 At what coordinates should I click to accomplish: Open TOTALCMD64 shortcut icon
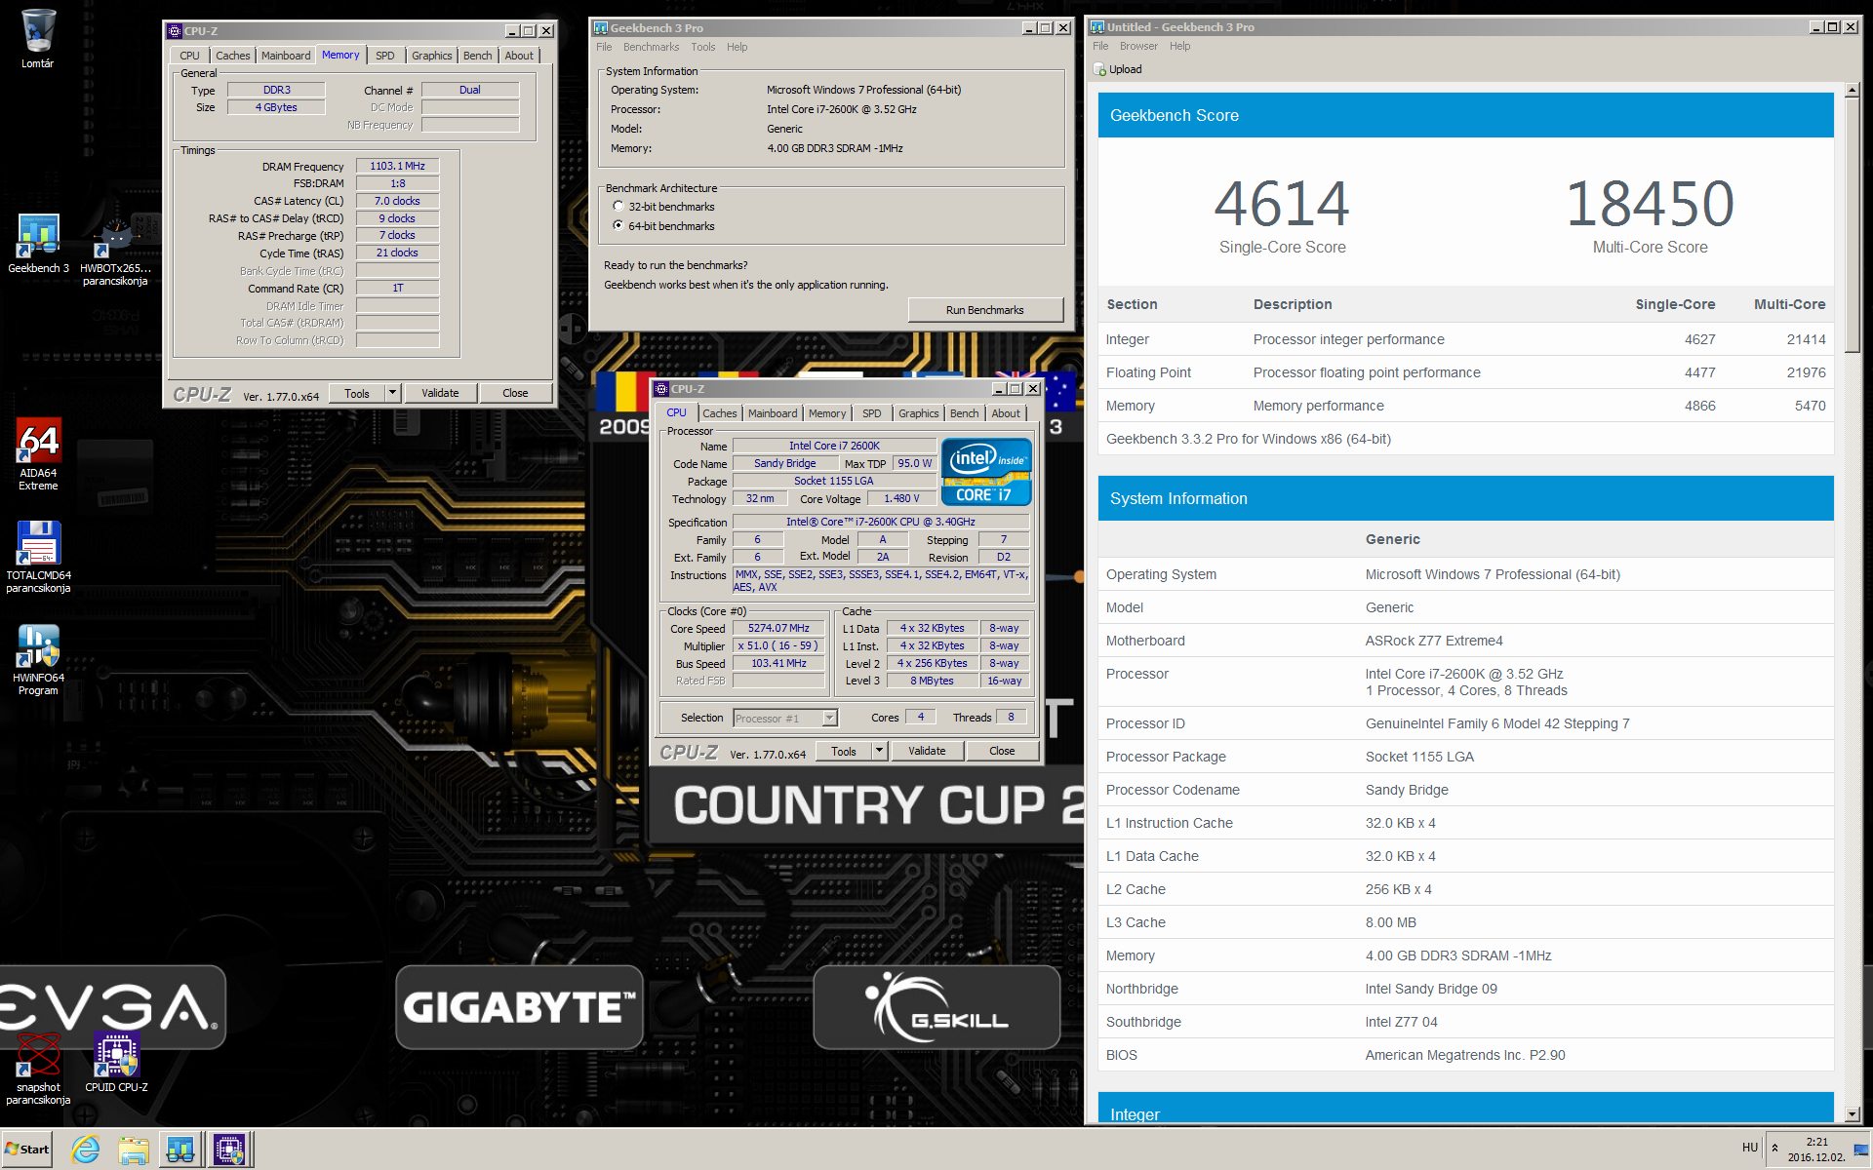click(x=38, y=557)
